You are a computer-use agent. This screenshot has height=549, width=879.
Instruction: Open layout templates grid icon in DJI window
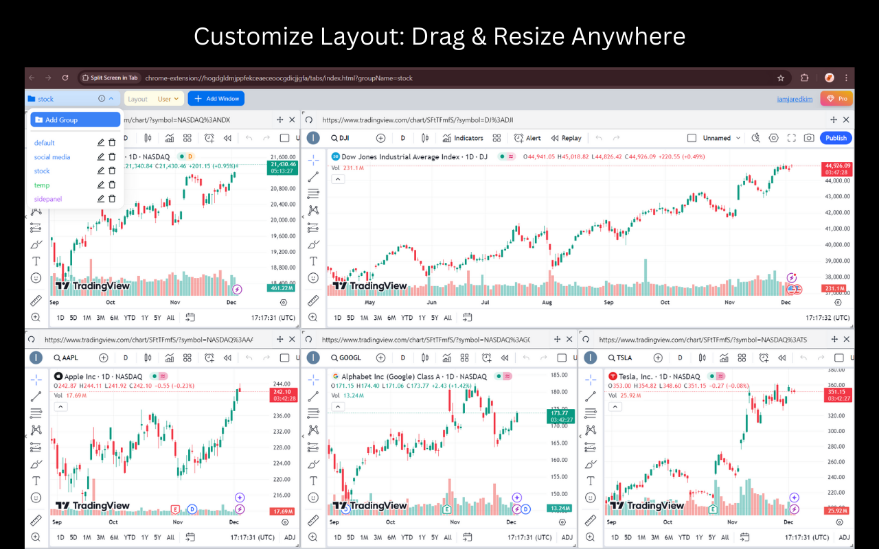[497, 138]
